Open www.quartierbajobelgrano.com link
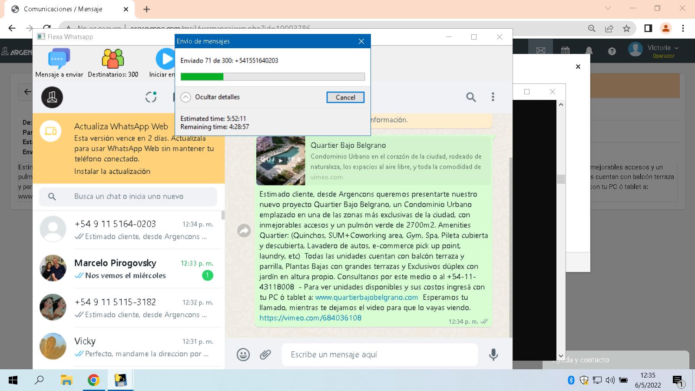Image resolution: width=695 pixels, height=391 pixels. [x=367, y=297]
